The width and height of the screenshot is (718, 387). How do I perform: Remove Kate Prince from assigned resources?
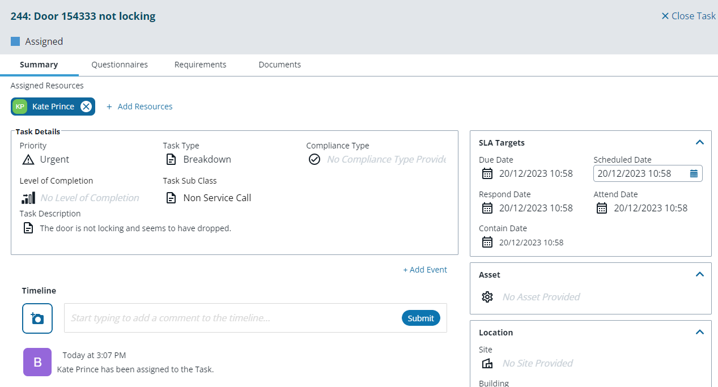click(x=86, y=107)
